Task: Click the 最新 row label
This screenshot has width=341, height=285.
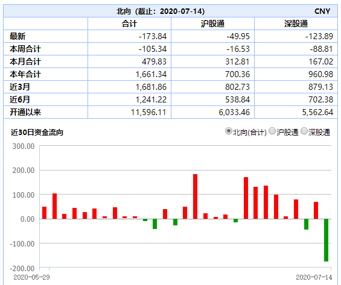Action: 18,36
